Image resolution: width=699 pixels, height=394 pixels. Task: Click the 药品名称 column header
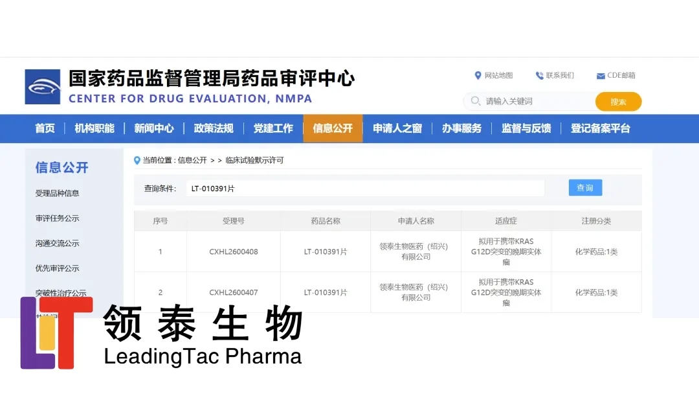(x=326, y=221)
